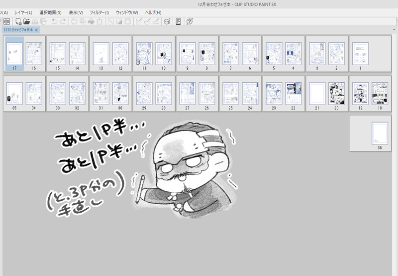The height and width of the screenshot is (276, 398).
Task: Toggle snap to ruler
Action: 139,21
